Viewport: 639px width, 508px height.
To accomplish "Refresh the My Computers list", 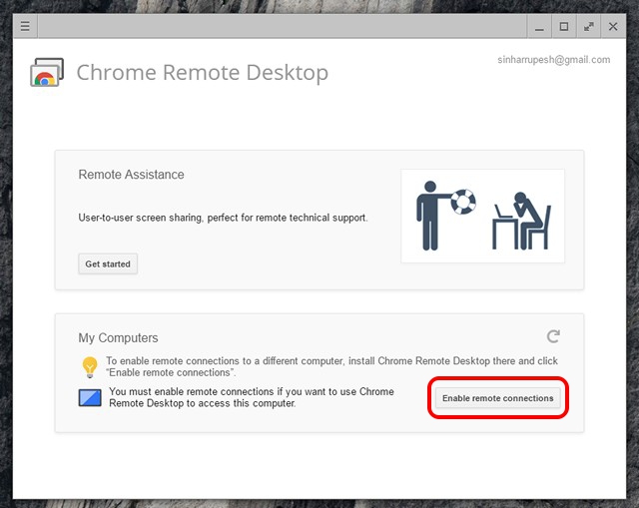I will 553,336.
